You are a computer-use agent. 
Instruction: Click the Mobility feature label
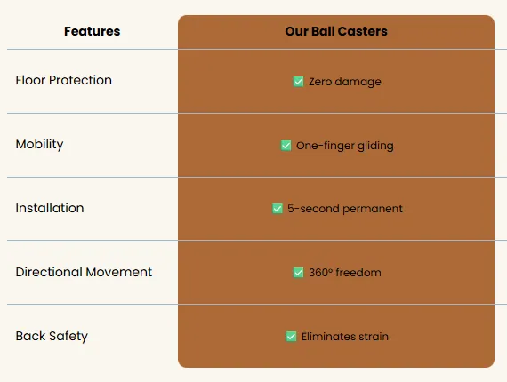(39, 144)
